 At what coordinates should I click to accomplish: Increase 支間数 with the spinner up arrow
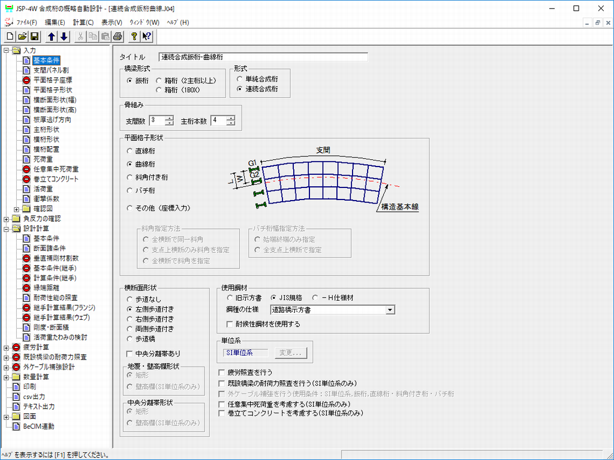click(169, 118)
